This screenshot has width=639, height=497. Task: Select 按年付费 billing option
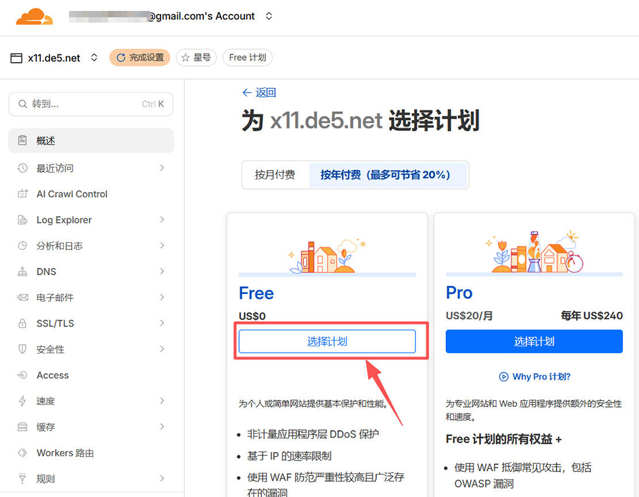385,175
